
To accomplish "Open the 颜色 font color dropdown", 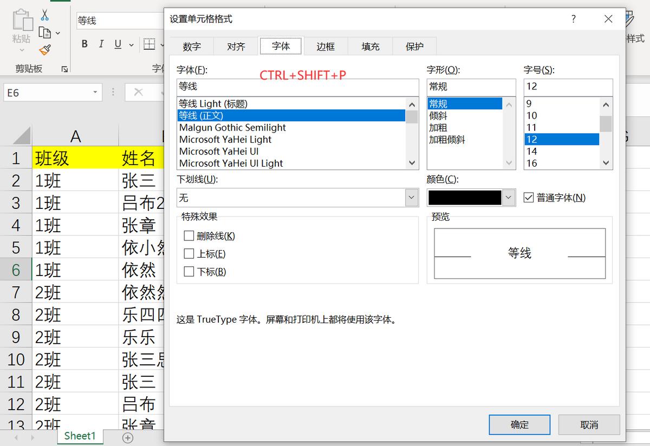I will tap(508, 198).
